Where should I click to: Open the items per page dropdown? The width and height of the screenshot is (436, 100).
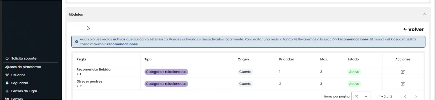361,96
